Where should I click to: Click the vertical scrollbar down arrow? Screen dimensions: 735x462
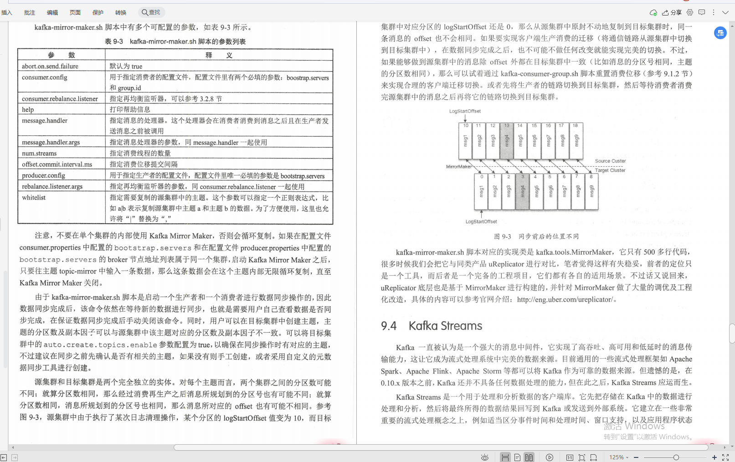pos(732,447)
